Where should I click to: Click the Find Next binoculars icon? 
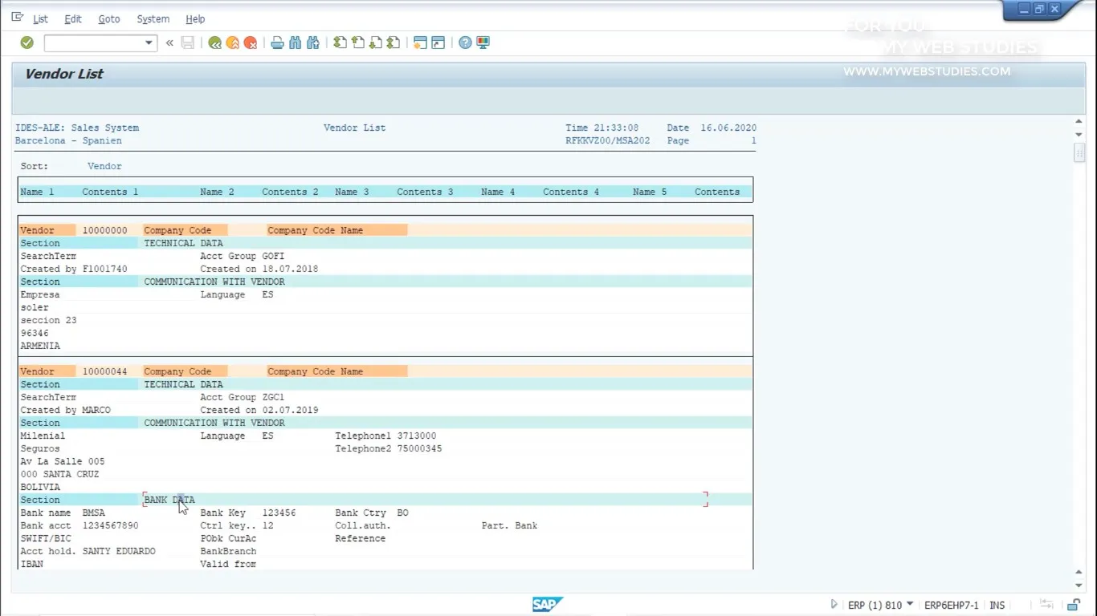[312, 43]
